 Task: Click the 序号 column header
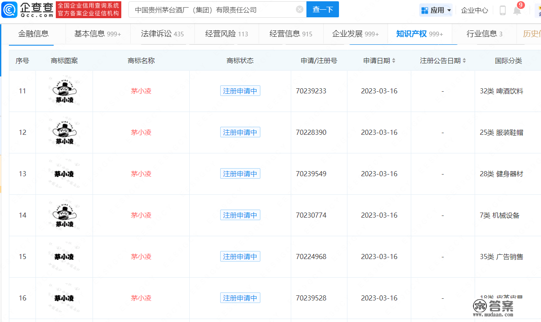[x=22, y=61]
